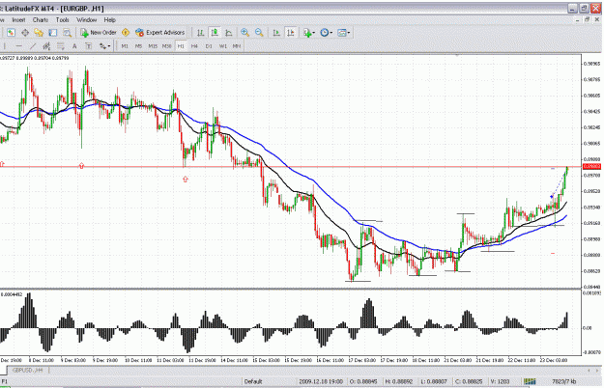Image resolution: width=604 pixels, height=388 pixels.
Task: Click the red current price label on the price axis
Action: point(591,167)
